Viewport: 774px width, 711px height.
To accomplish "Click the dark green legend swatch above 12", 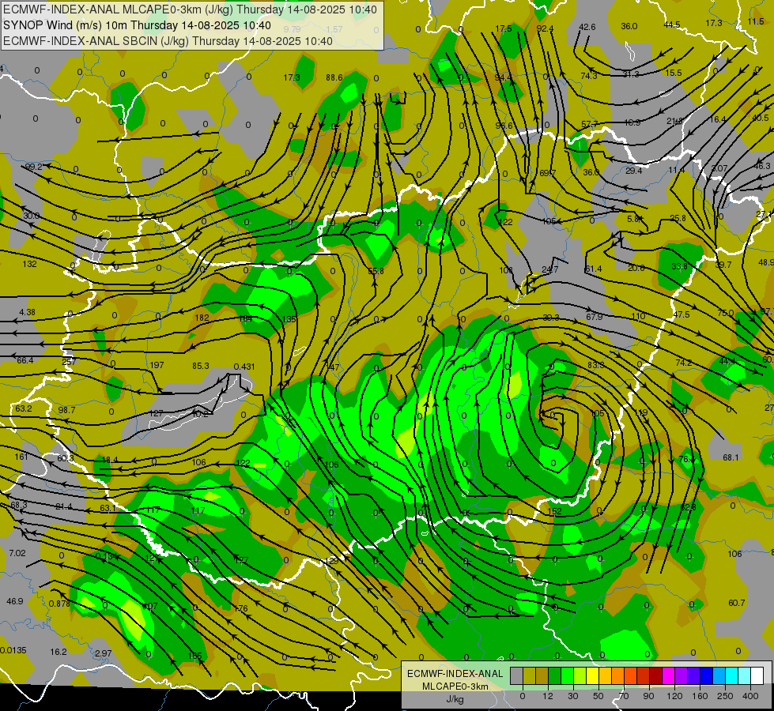I will point(554,675).
